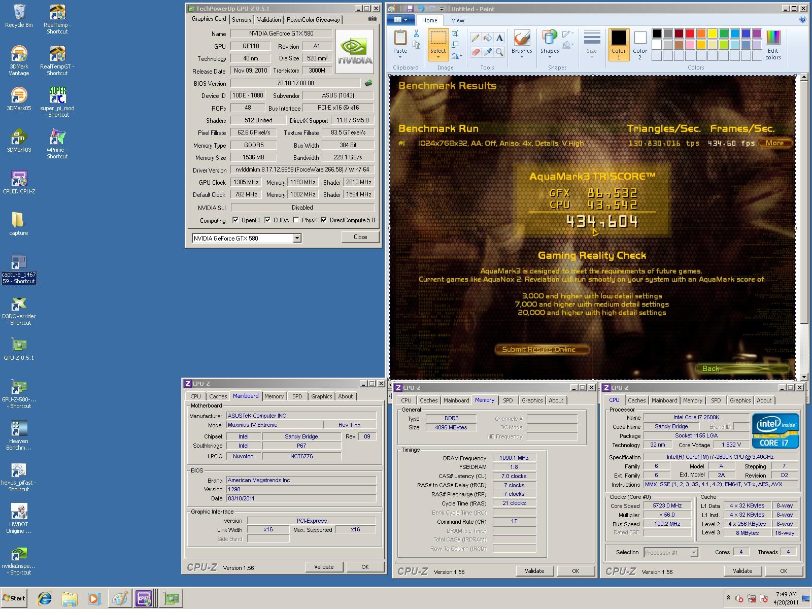Toggle the OpenCL checkbox in GPU-Z
The image size is (812, 609).
coord(235,220)
